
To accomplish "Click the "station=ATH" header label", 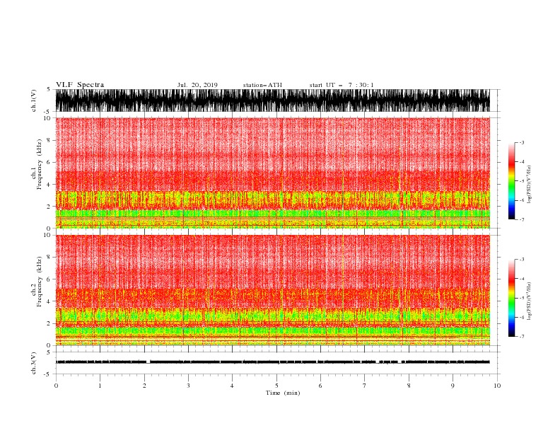I will click(262, 85).
